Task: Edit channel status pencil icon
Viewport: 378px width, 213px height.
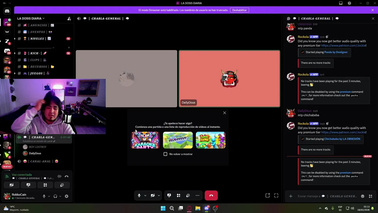Action: pos(54,141)
